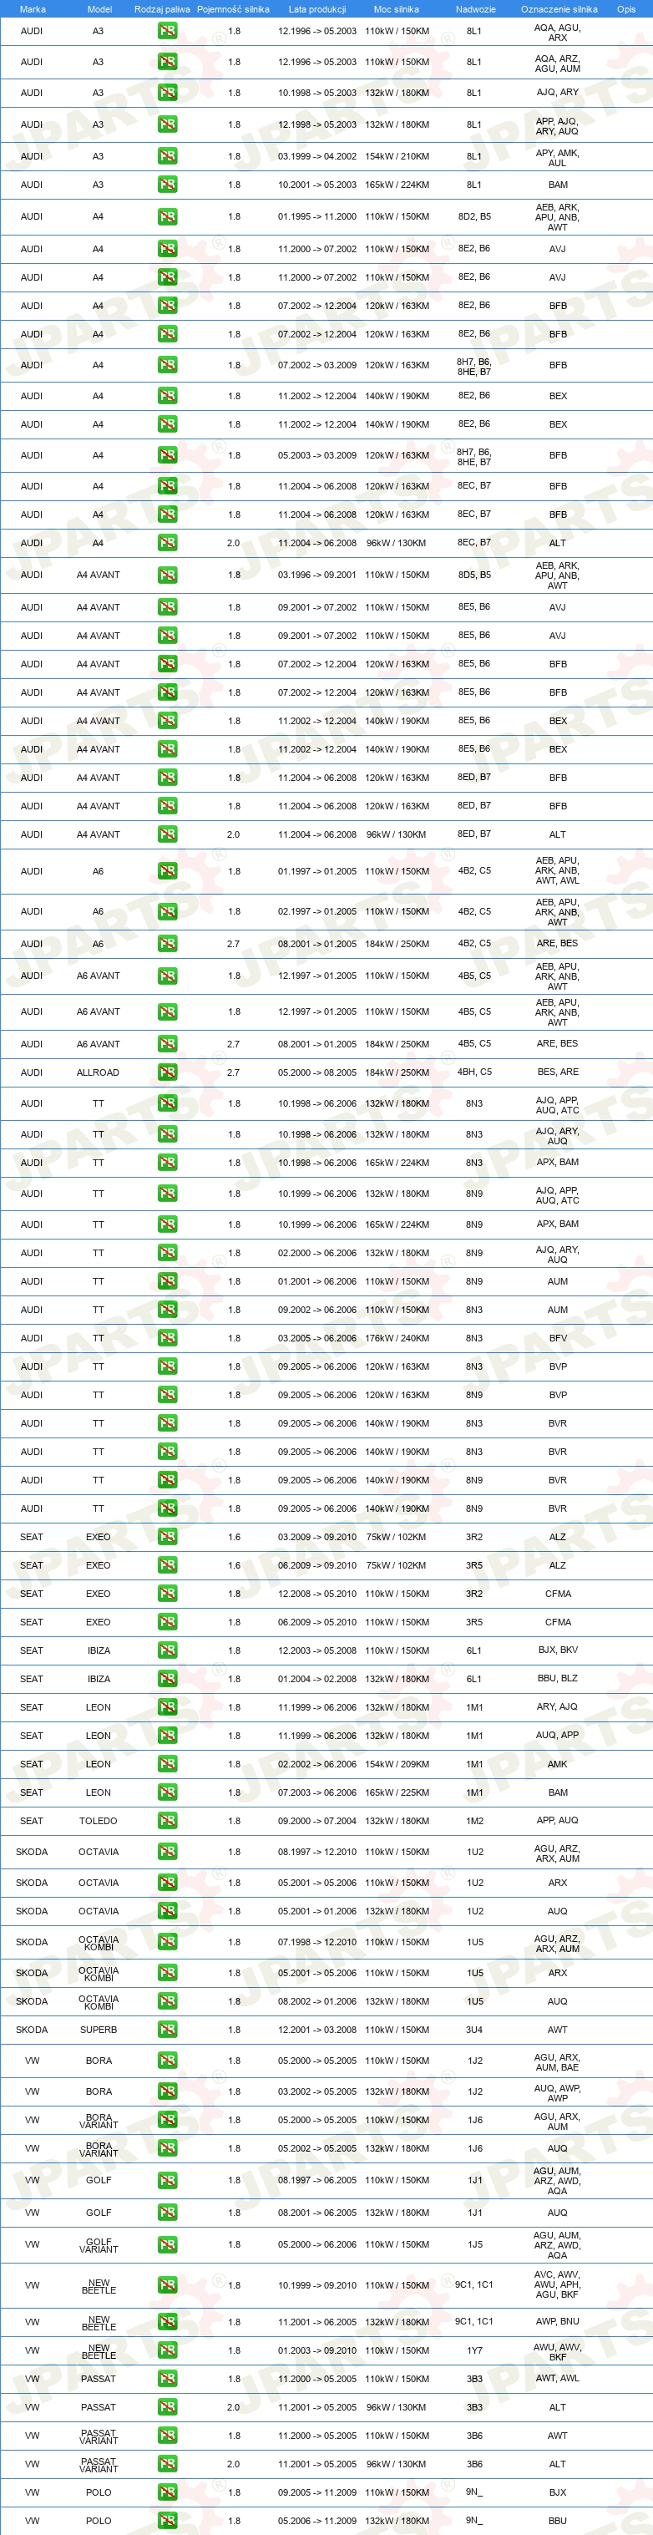Click fuel icon in Audi A4 8D2, B5 row
Viewport: 653px width, 2535px height.
point(167,216)
